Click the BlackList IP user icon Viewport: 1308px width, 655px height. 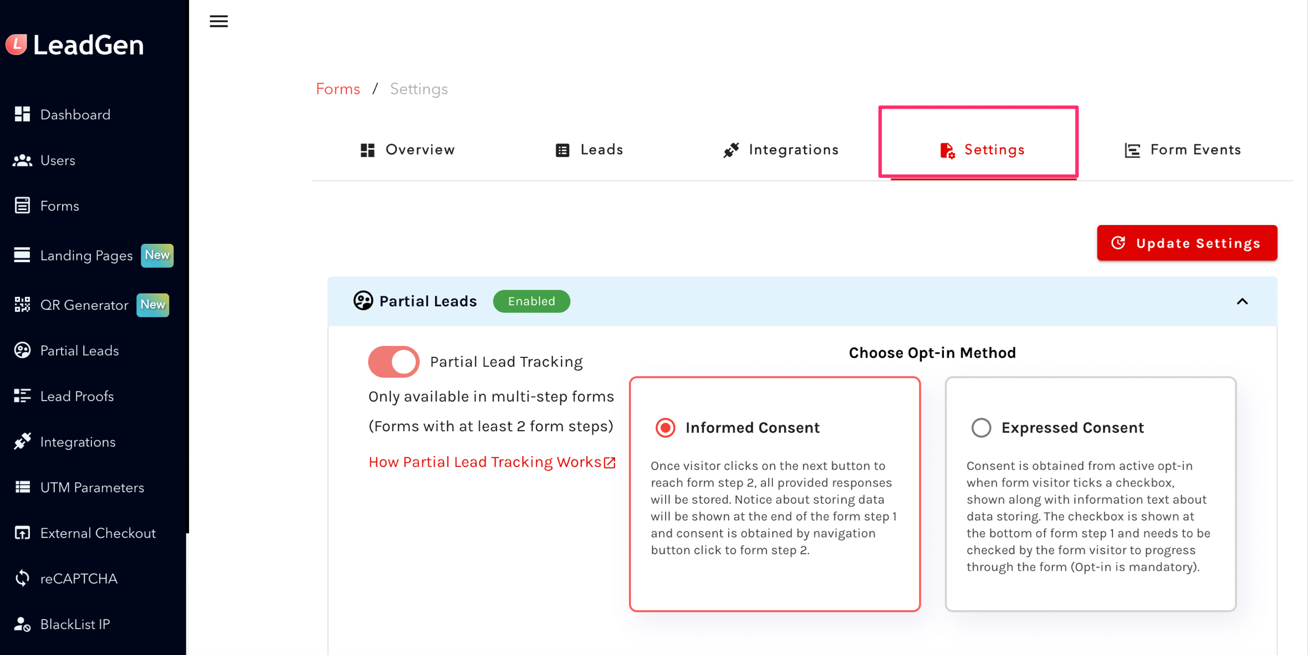(x=22, y=624)
